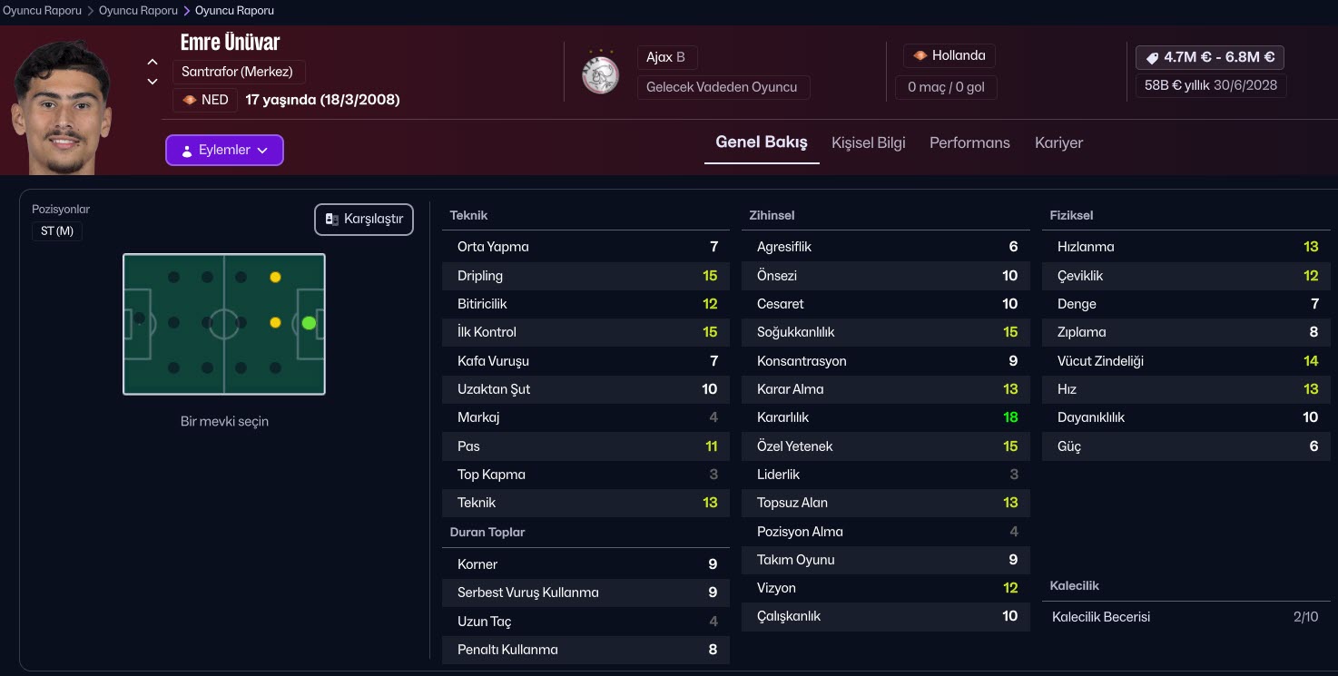Image resolution: width=1338 pixels, height=676 pixels.
Task: Click the goalkeeper dot on the pitch
Action: coord(139,318)
